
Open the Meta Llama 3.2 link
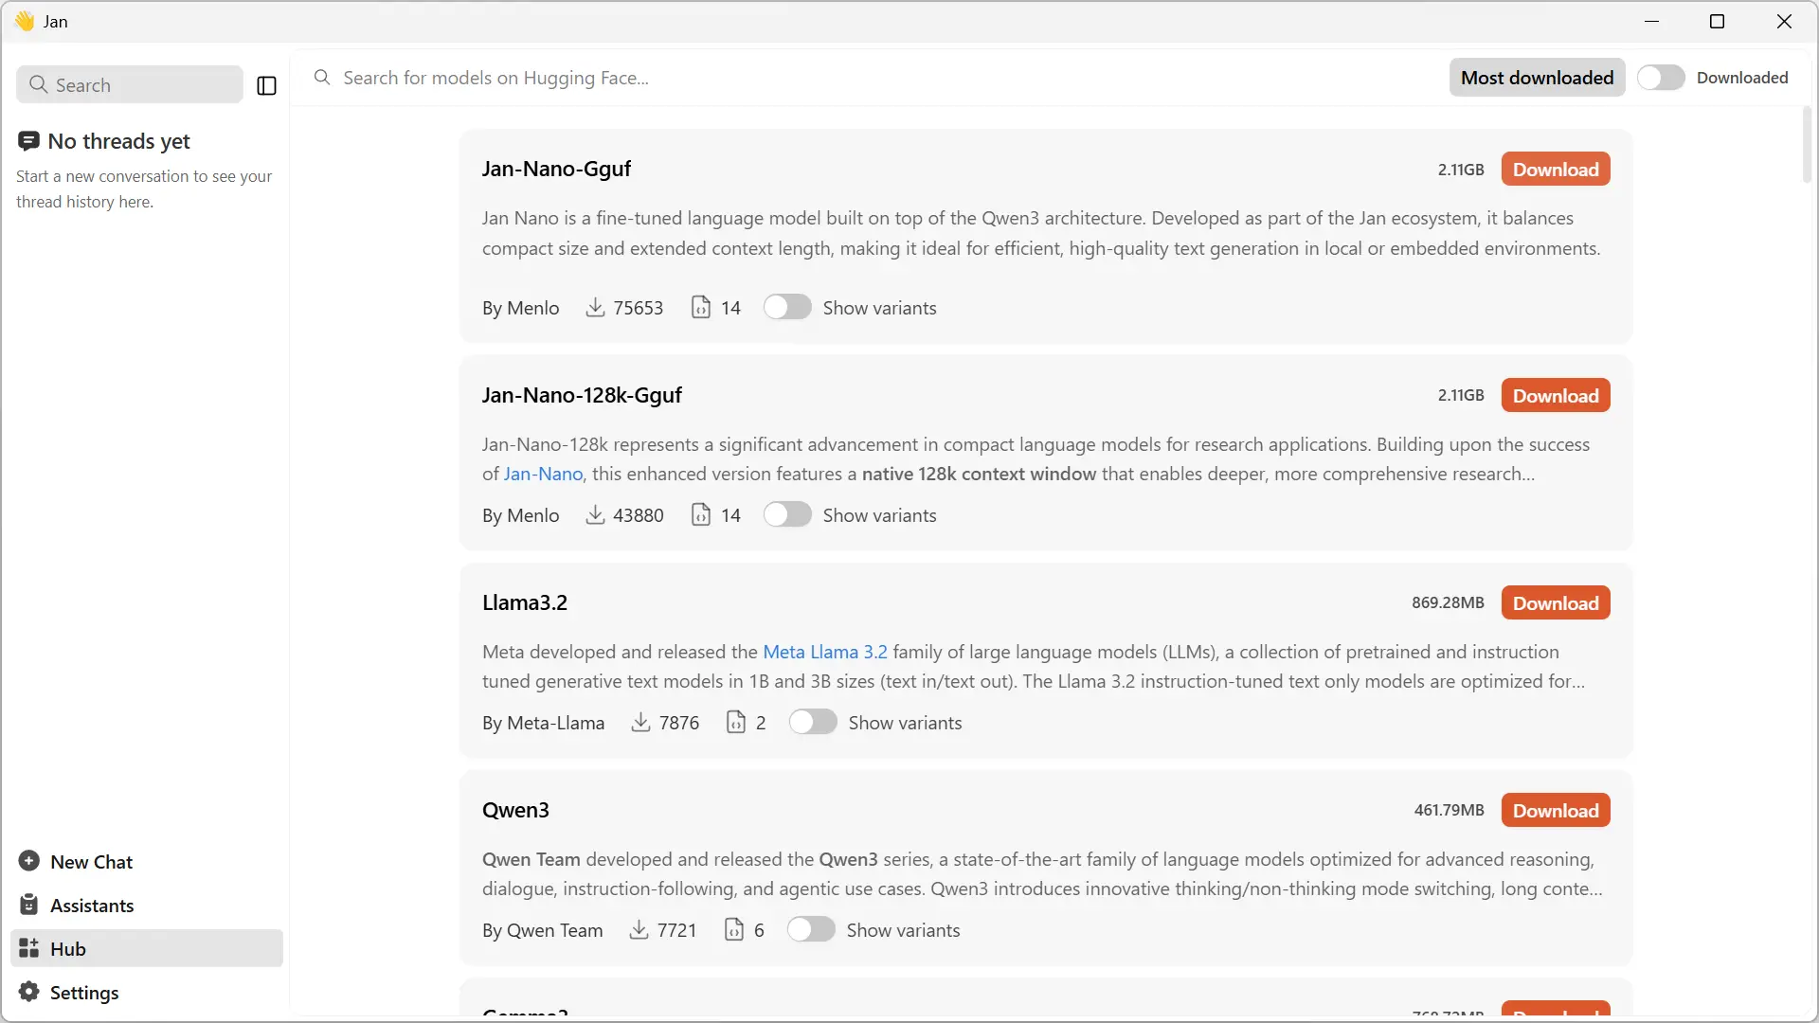(x=825, y=653)
